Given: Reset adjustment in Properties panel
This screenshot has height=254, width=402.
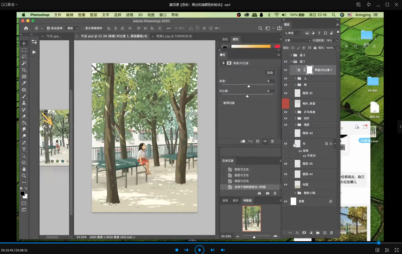Looking at the screenshot, I should 257,141.
